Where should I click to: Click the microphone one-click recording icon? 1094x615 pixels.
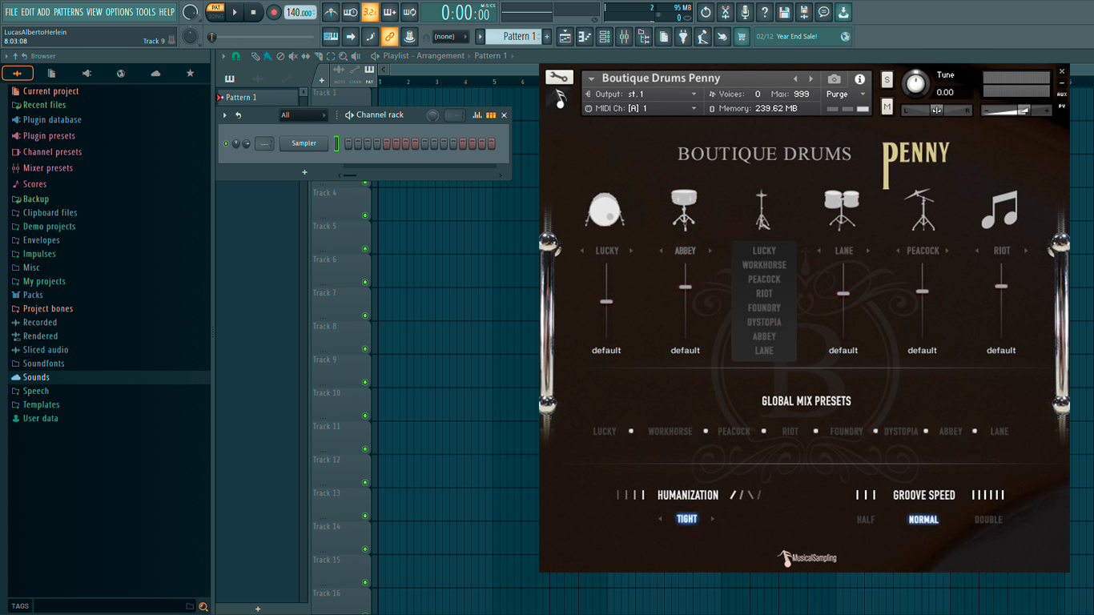coord(745,12)
